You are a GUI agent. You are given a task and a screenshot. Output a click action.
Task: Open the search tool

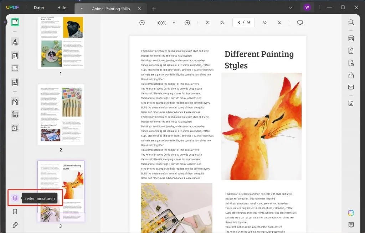point(351,22)
